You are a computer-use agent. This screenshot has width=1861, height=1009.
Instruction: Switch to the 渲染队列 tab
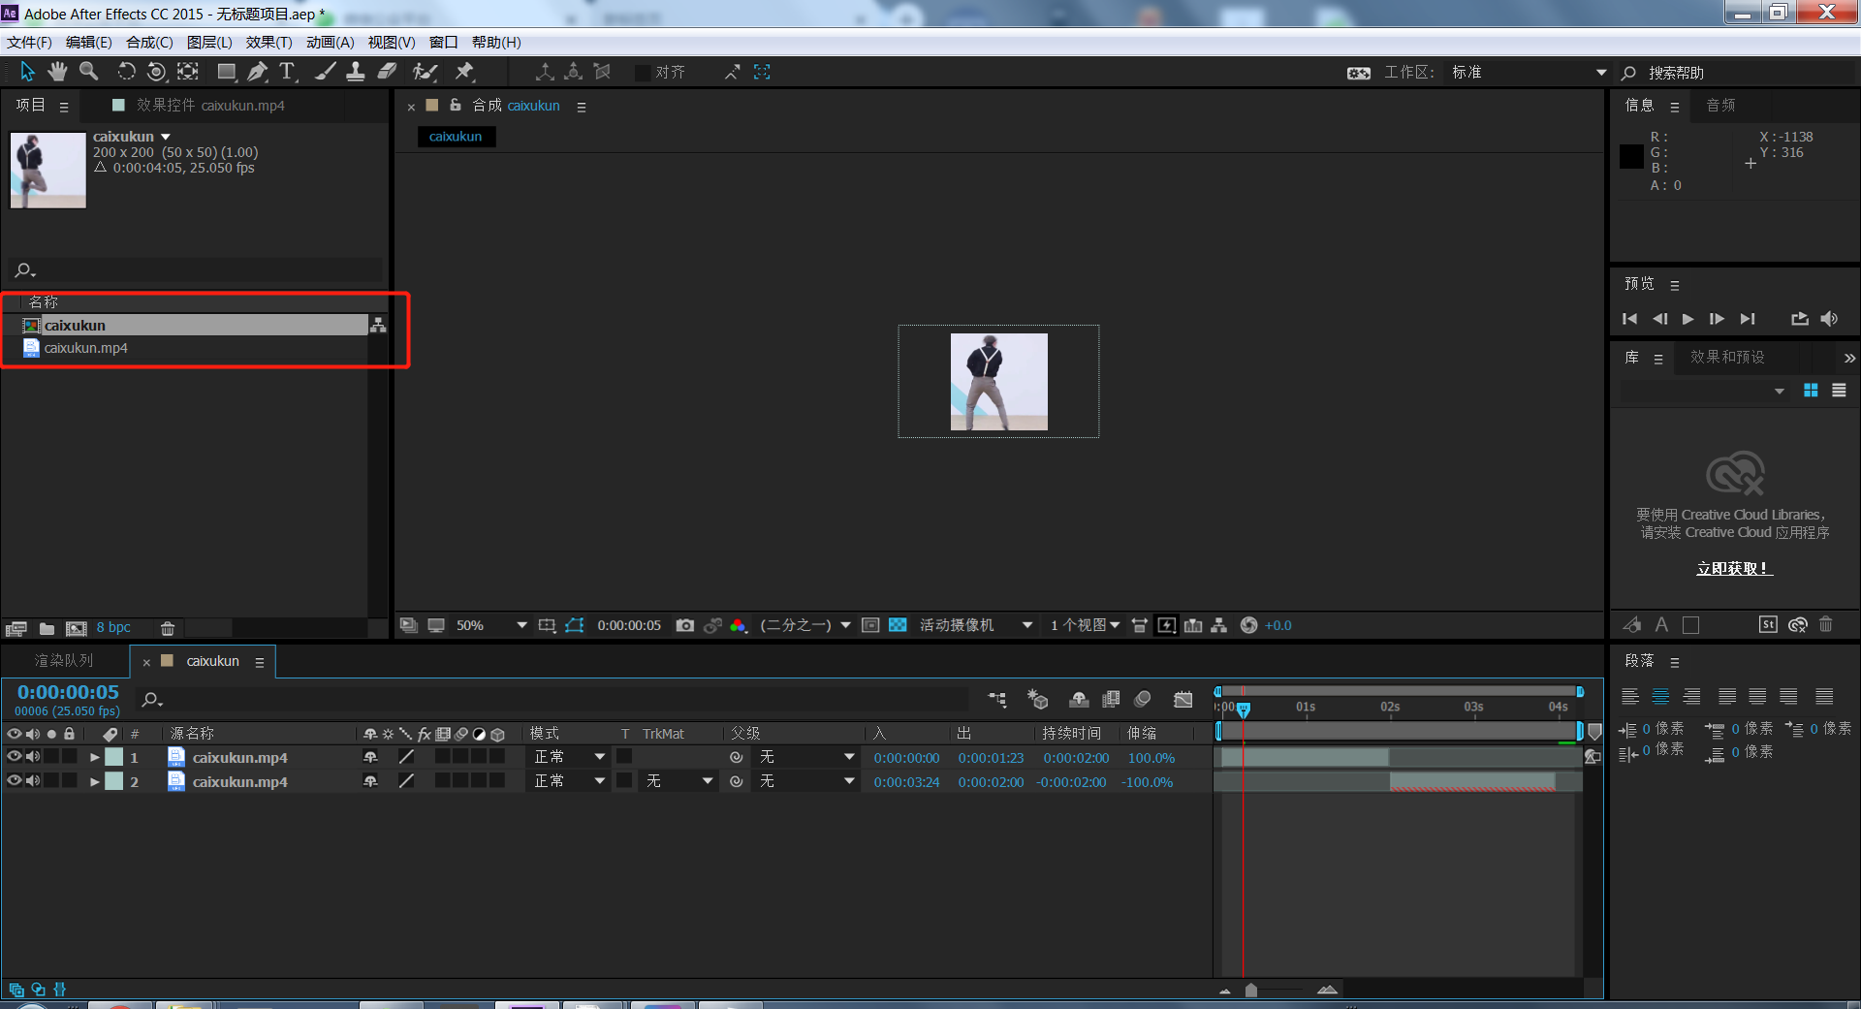click(x=64, y=661)
